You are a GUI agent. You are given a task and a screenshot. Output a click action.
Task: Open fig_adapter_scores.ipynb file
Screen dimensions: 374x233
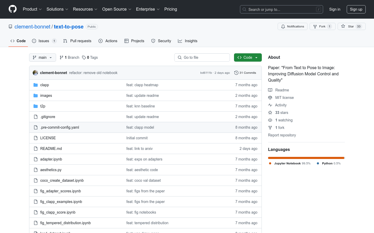tap(61, 191)
